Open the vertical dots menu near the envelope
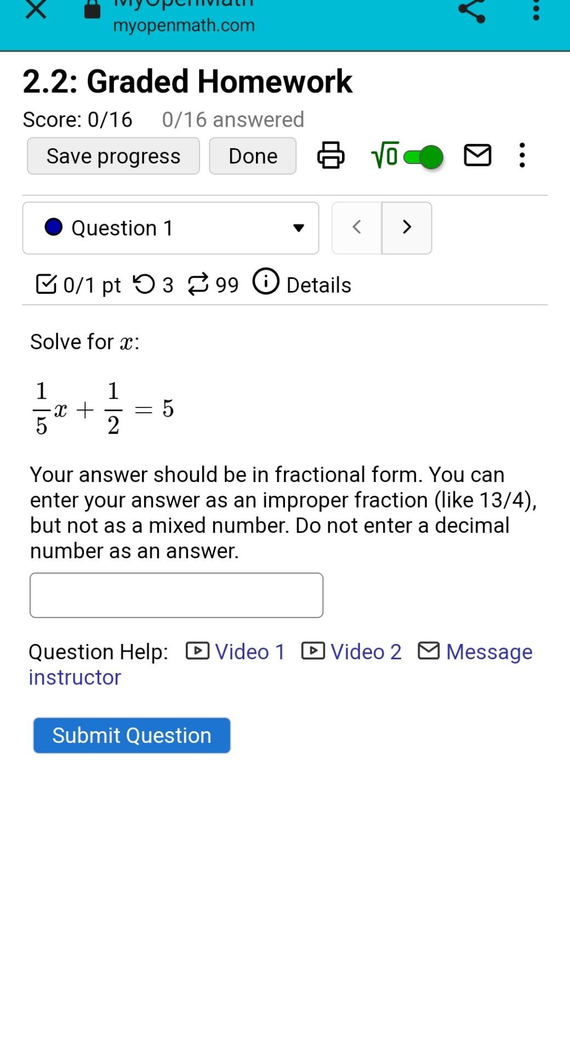Image resolution: width=570 pixels, height=1054 pixels. pos(521,156)
